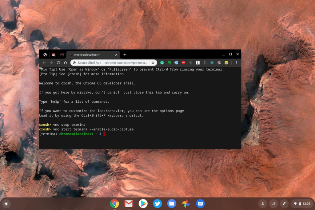Screen dimensions: 315x210
Task: Open the Grammarly extension
Action: coord(162,63)
